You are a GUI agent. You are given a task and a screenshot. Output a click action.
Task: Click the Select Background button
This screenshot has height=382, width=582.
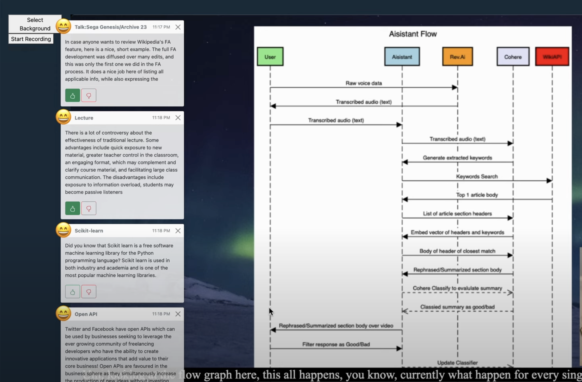point(35,24)
